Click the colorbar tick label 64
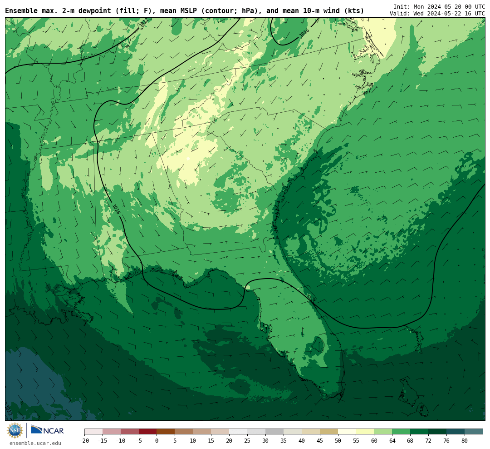490x449 pixels. click(392, 440)
